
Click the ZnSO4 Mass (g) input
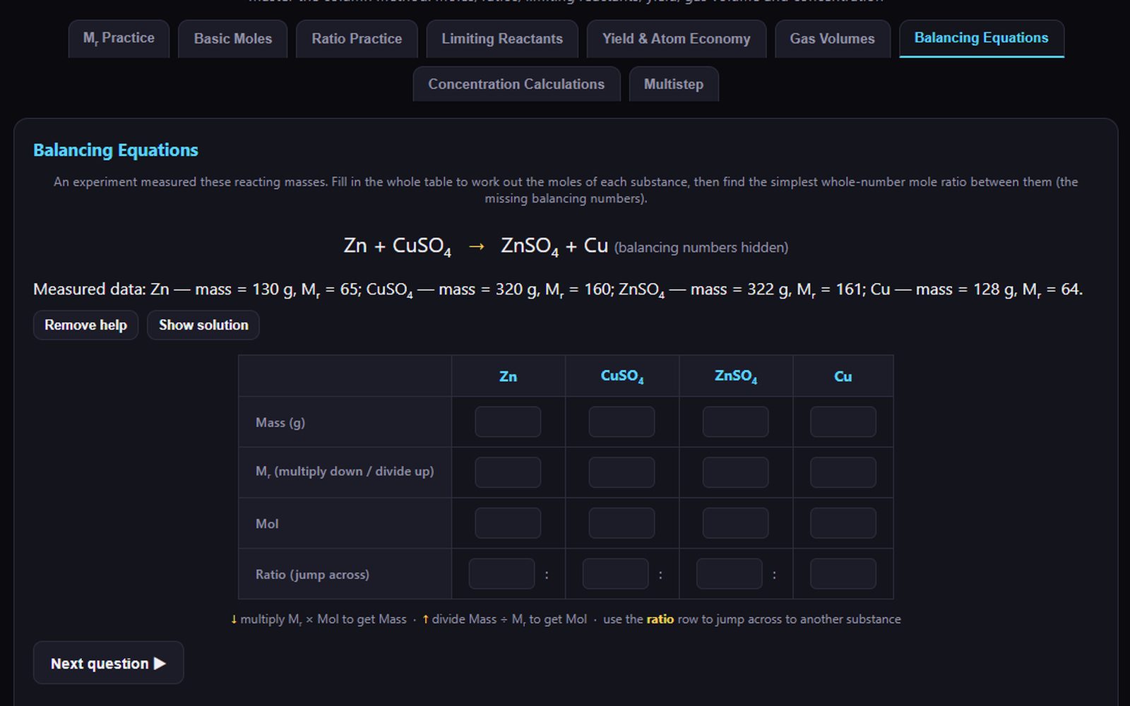tap(735, 421)
